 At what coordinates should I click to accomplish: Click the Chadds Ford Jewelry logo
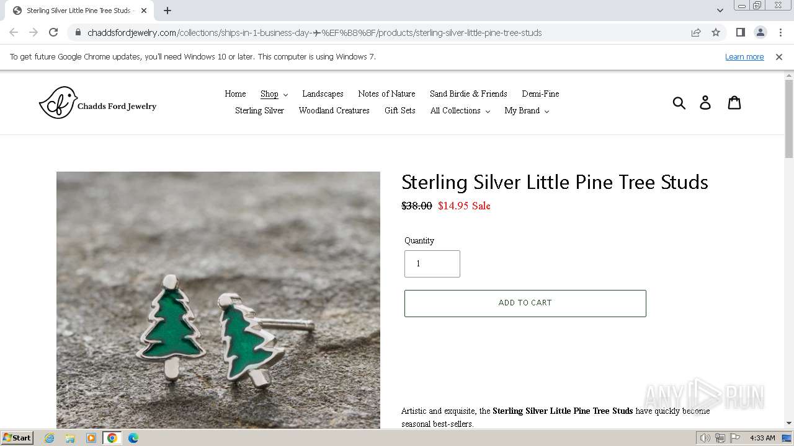(98, 103)
